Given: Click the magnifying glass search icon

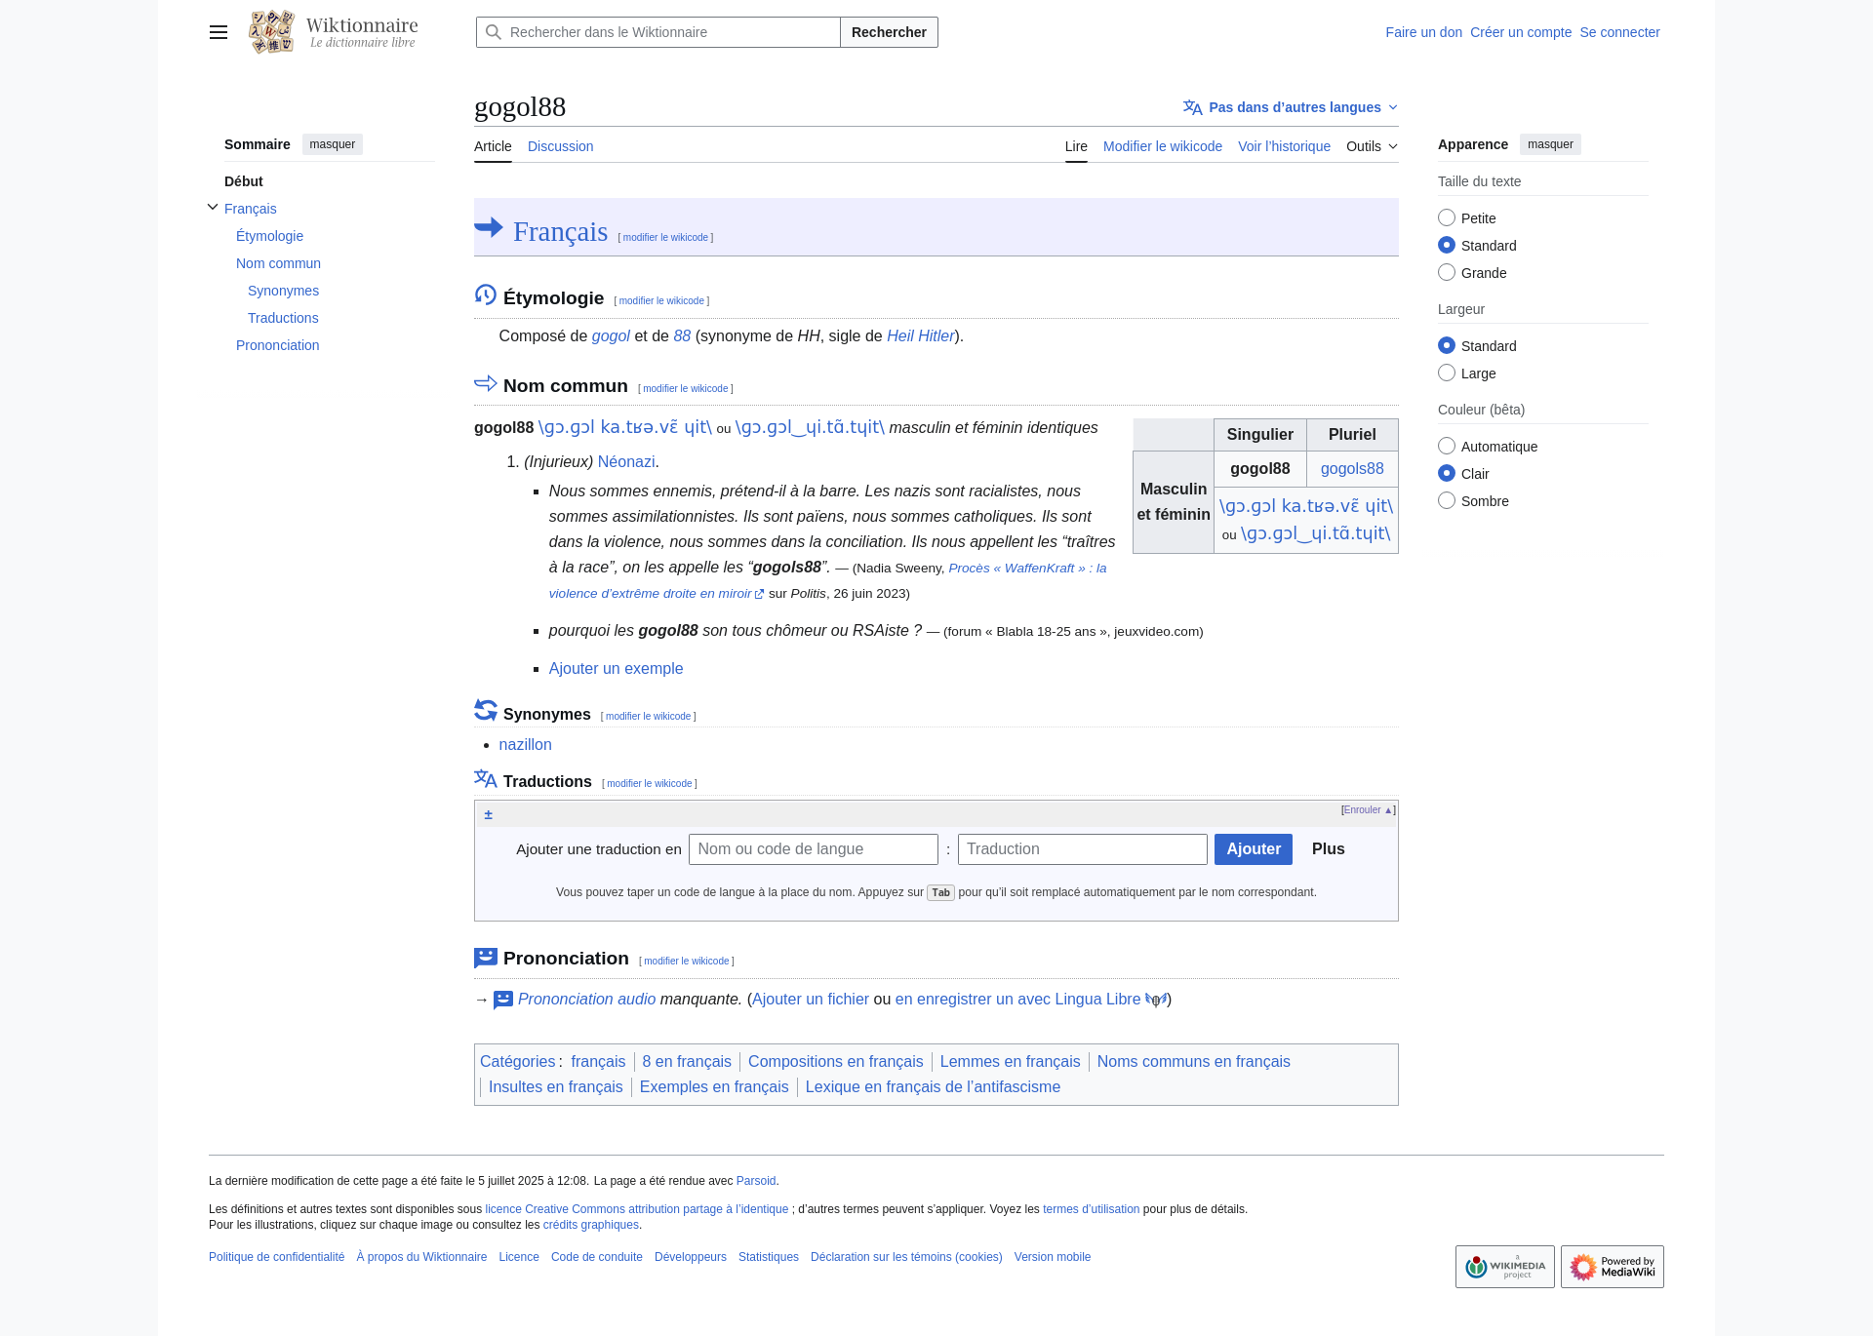Looking at the screenshot, I should tap(494, 32).
